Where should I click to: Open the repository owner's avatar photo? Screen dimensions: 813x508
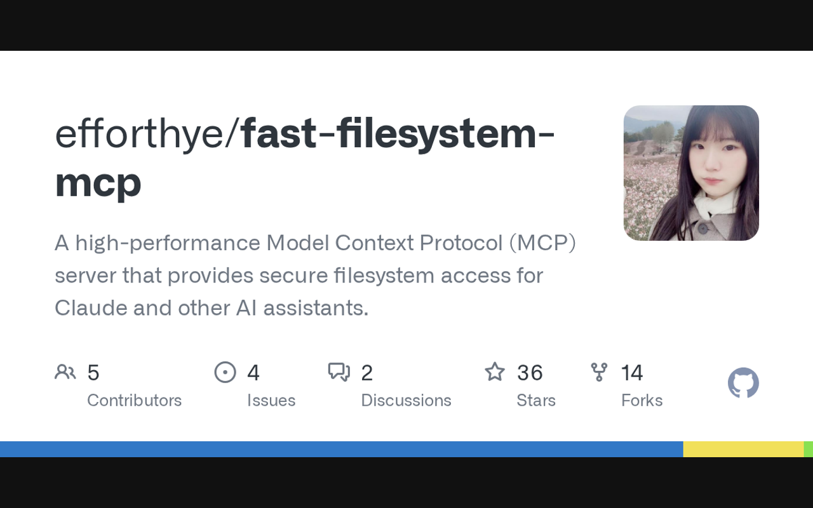(x=691, y=173)
